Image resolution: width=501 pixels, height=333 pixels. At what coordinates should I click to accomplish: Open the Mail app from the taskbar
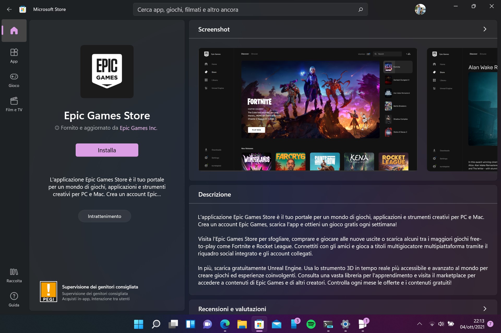[276, 324]
